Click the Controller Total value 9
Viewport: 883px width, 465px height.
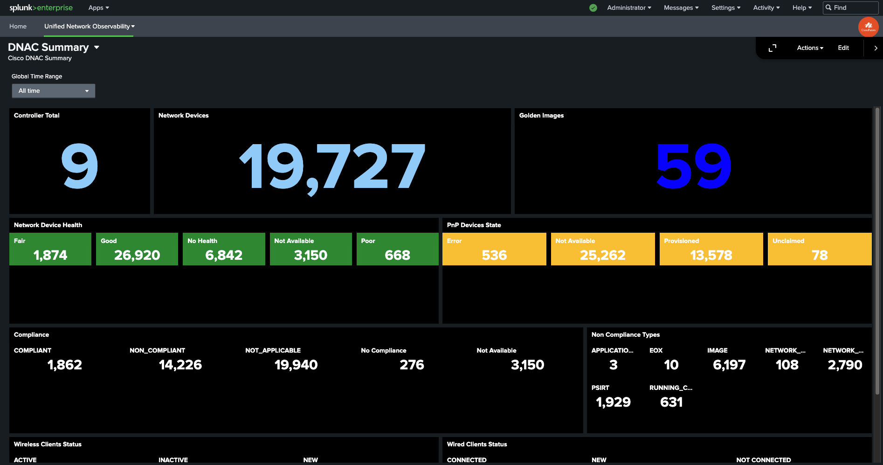coord(80,167)
